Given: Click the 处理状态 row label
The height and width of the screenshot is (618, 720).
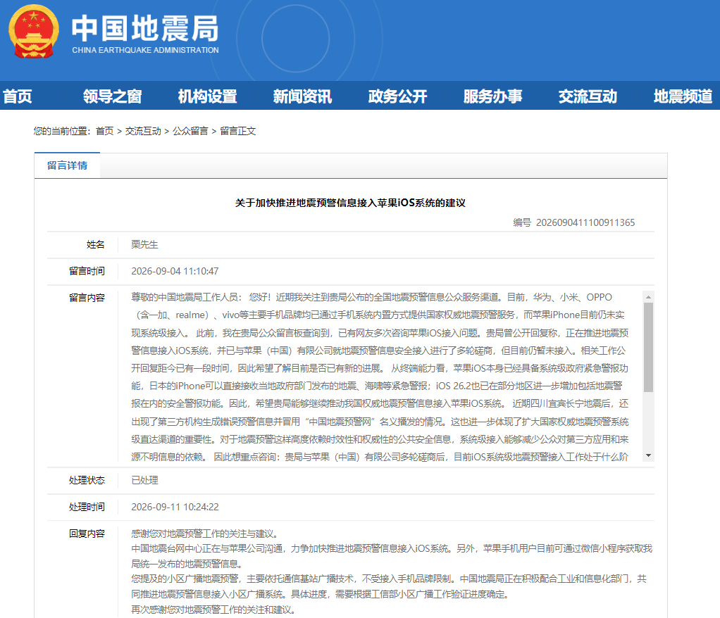Looking at the screenshot, I should coord(87,480).
